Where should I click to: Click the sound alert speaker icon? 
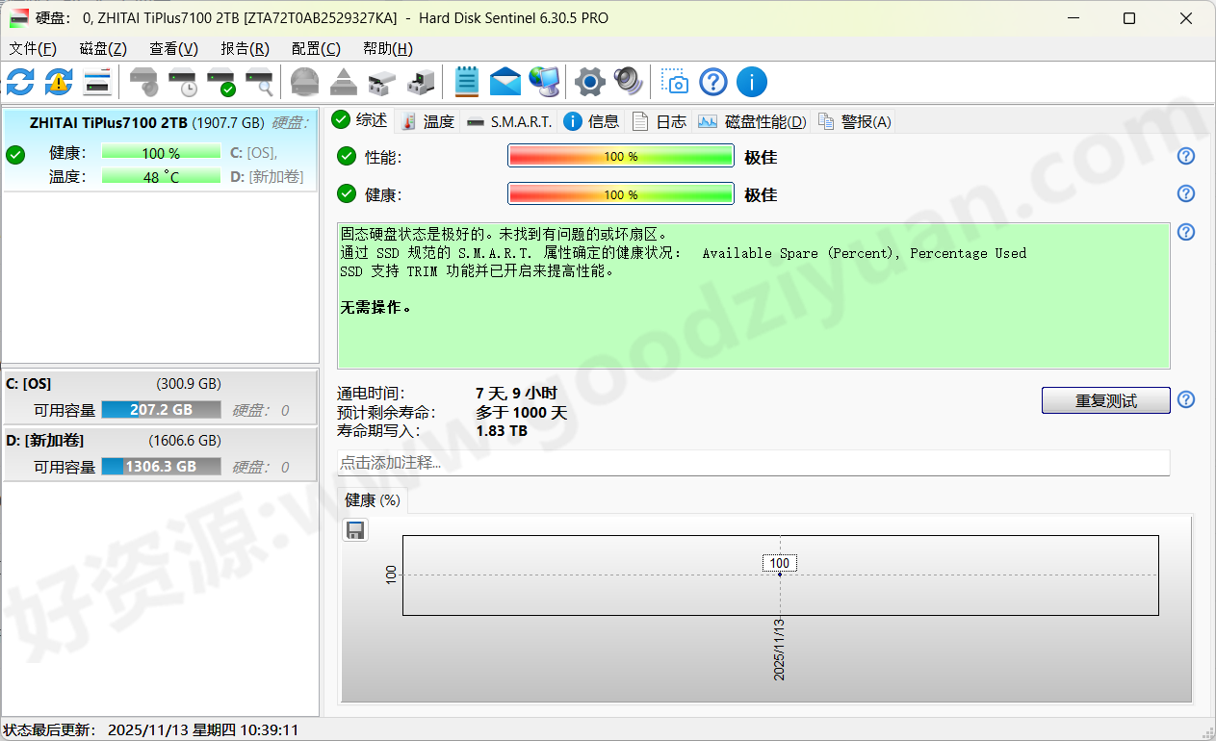pos(628,82)
